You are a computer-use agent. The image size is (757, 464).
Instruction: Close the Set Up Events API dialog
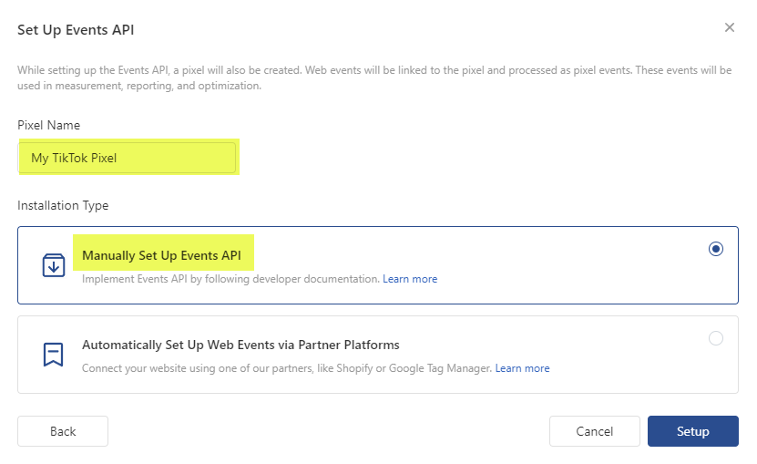coord(729,27)
